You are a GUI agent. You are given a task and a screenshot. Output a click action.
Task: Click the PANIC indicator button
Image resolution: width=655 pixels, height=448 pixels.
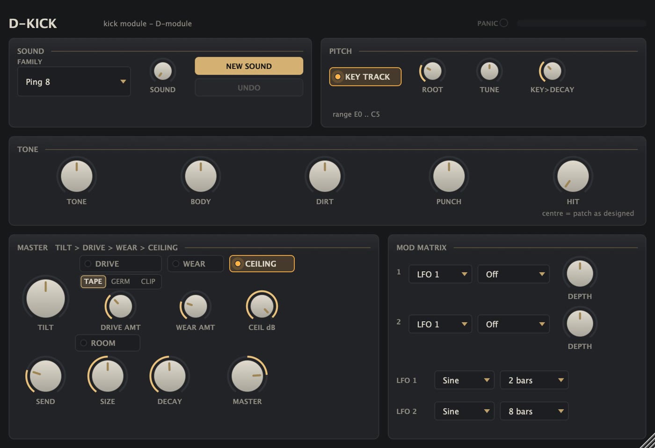pos(504,23)
